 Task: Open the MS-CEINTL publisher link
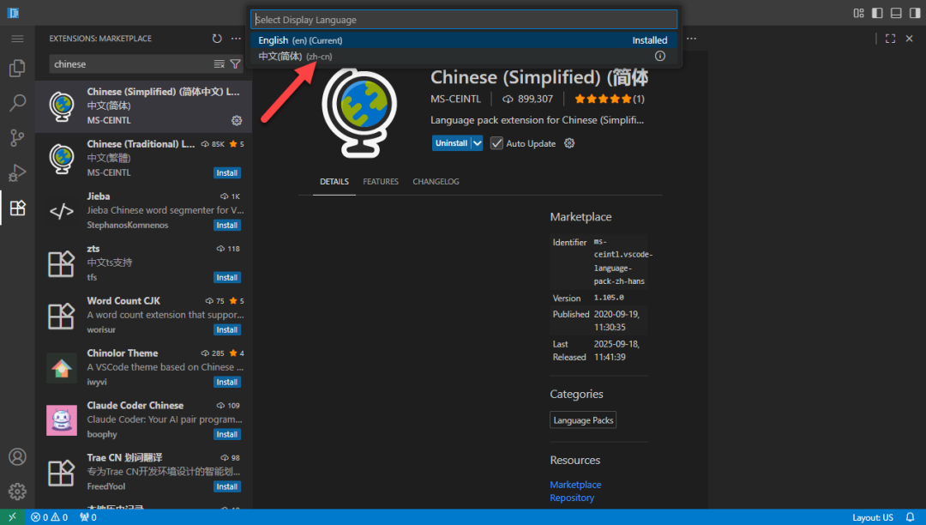(x=455, y=99)
